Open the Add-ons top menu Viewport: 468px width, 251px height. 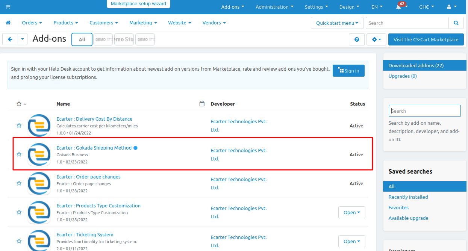(x=233, y=7)
